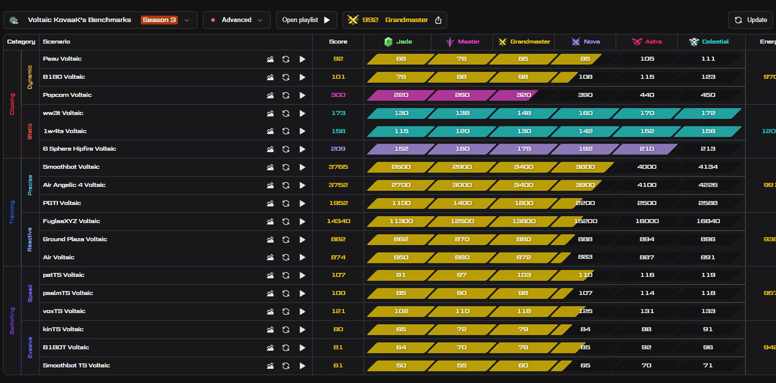Click the Tracking category label

pos(12,212)
